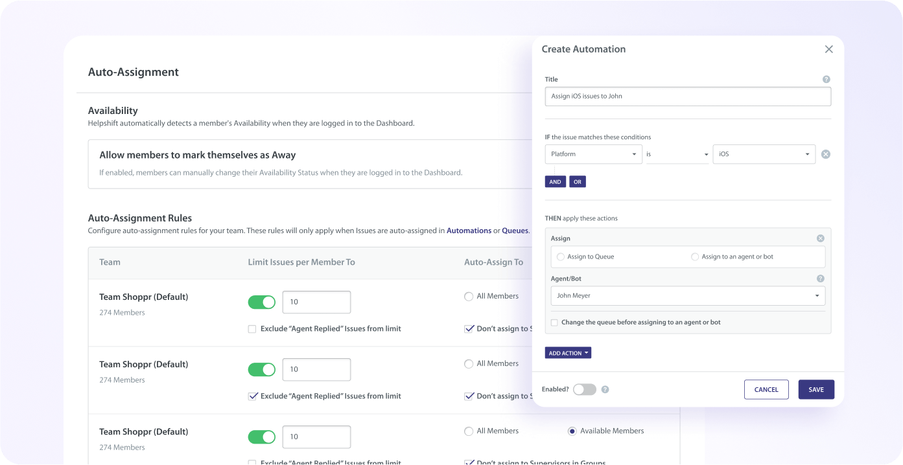
Task: Select 'Assign to Queue' option
Action: (560, 256)
